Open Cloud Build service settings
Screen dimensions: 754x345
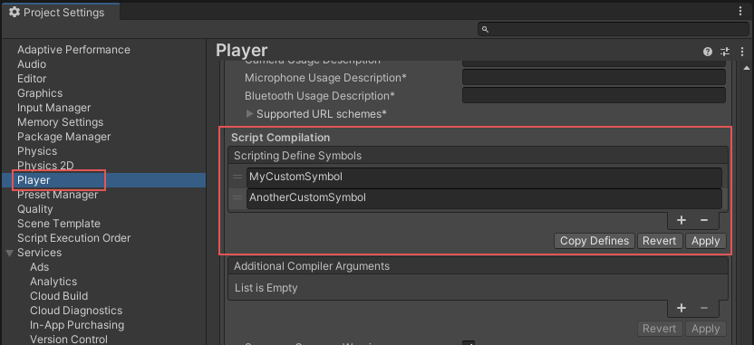tap(59, 296)
